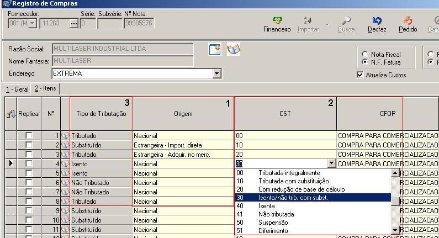
Task: Click the Desfaz undo icon
Action: [377, 22]
